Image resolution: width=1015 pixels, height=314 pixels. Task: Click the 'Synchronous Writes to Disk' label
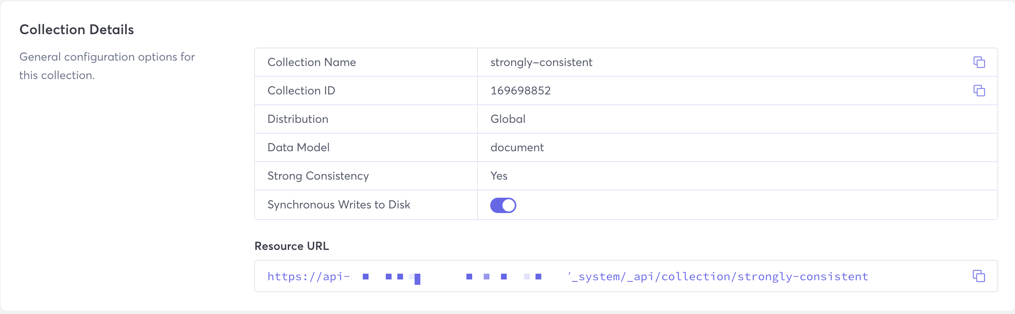pyautogui.click(x=339, y=205)
